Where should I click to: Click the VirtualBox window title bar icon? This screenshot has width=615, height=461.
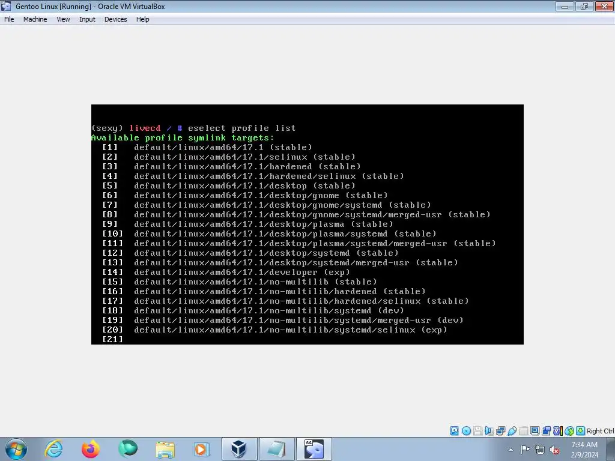(6, 6)
